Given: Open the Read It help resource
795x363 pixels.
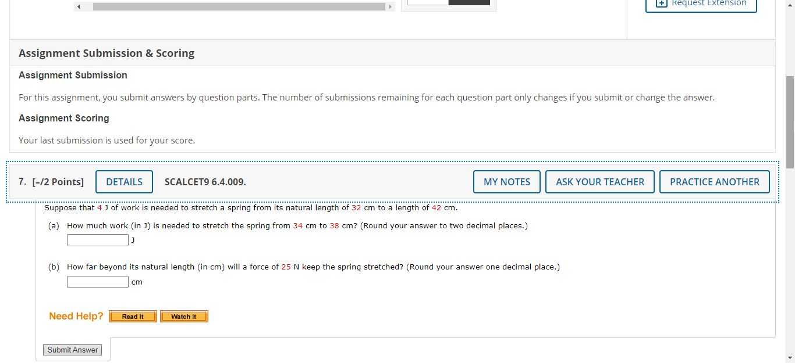Looking at the screenshot, I should [x=132, y=316].
